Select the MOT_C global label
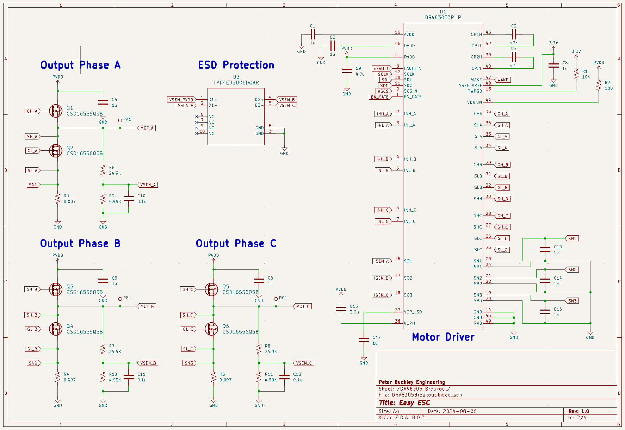Viewport: 625px width, 430px height. pyautogui.click(x=303, y=306)
